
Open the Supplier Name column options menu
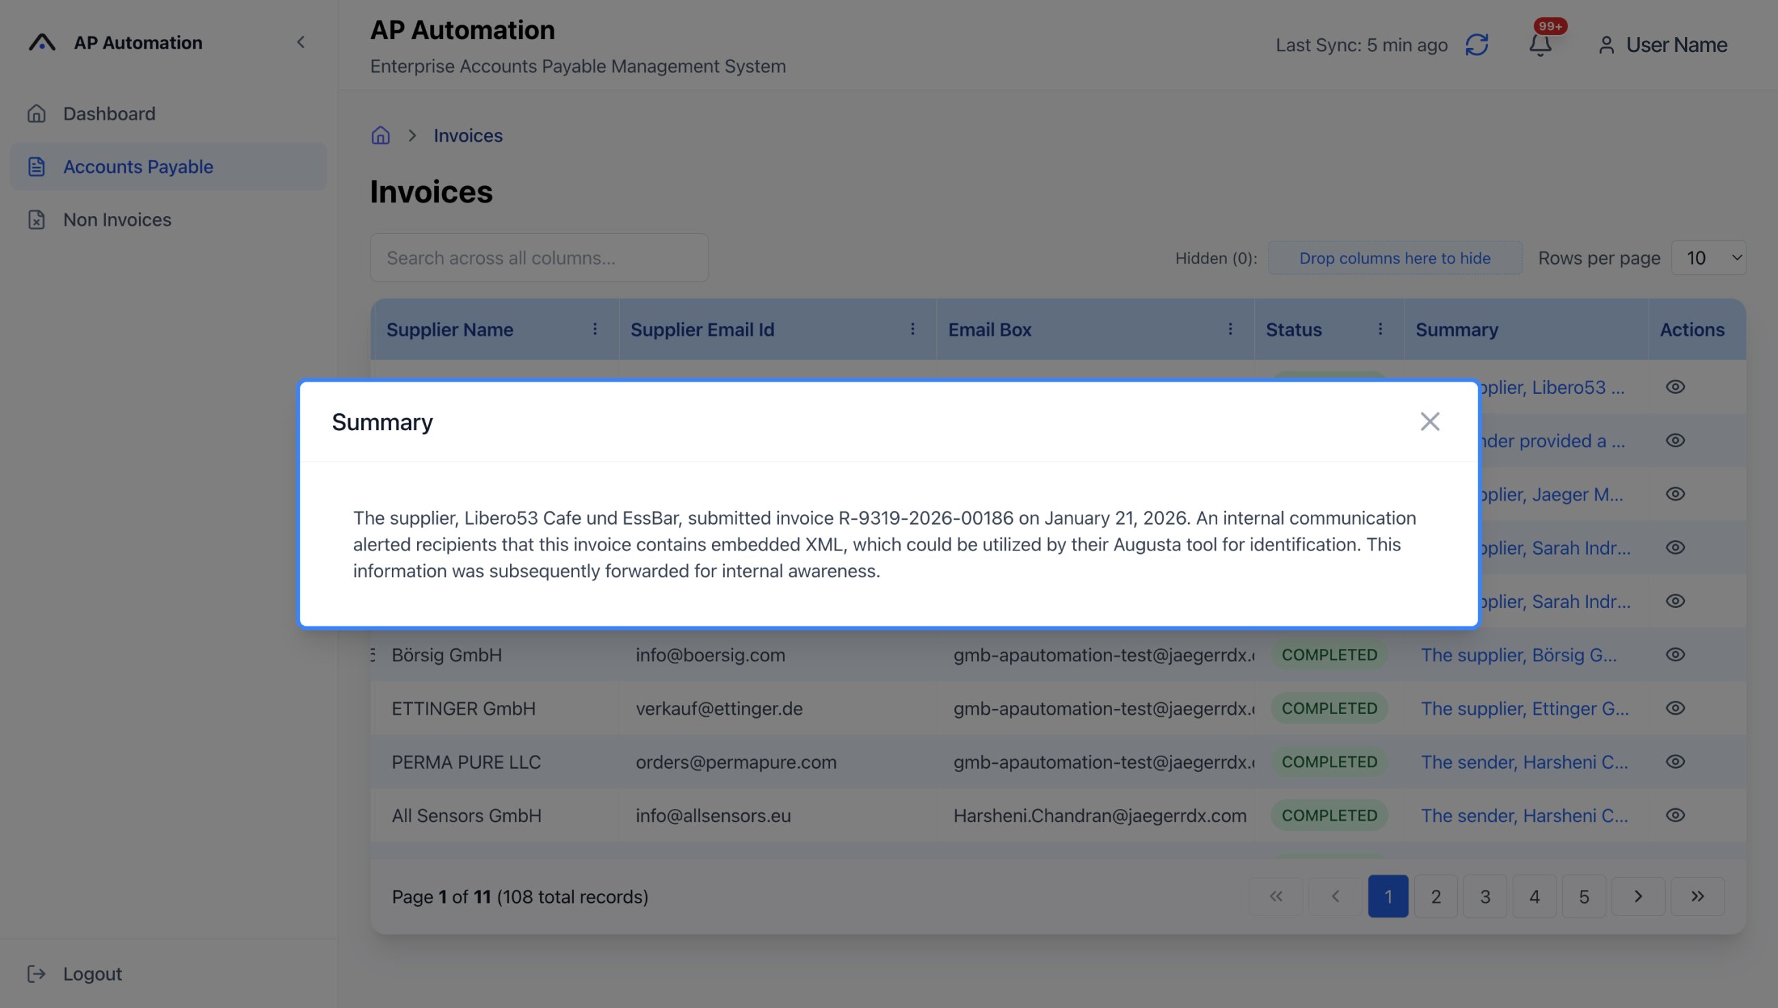596,329
